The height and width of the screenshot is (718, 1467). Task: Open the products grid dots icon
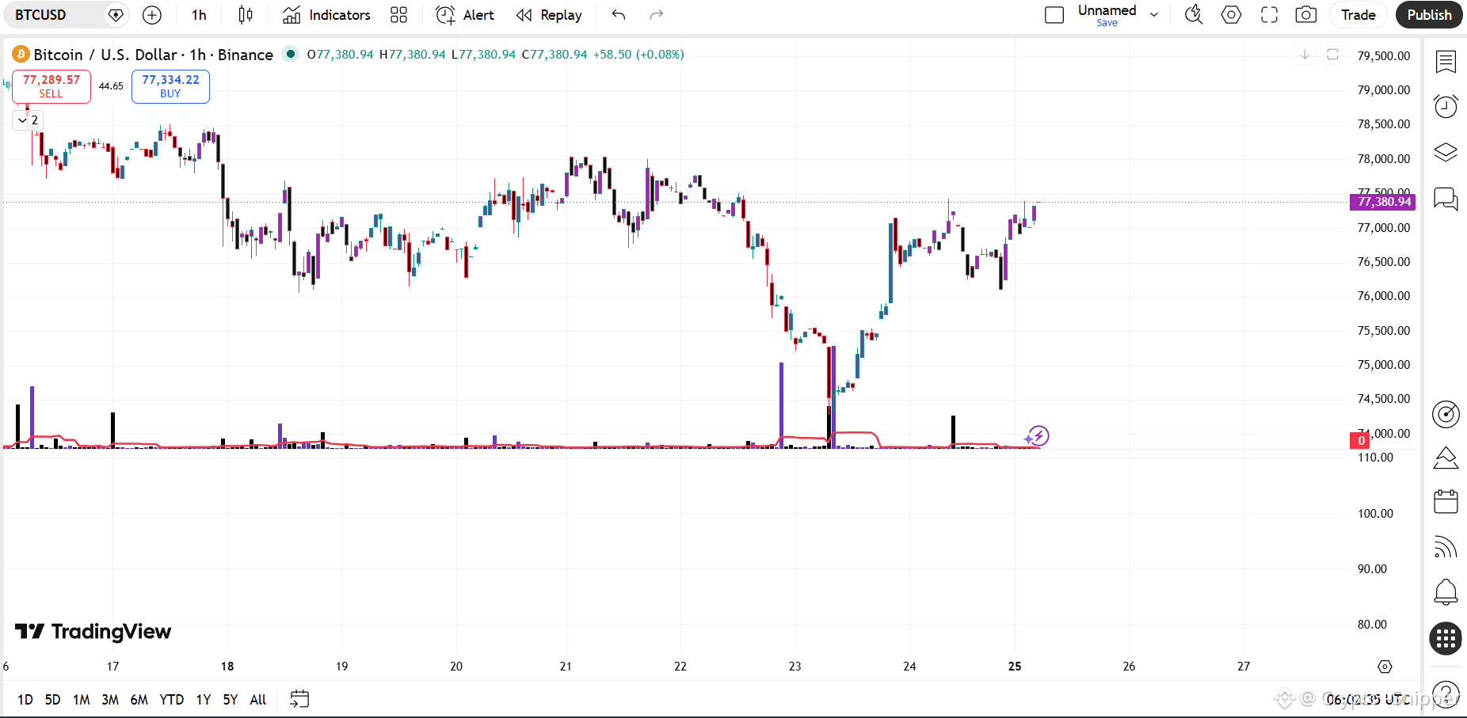click(1446, 638)
